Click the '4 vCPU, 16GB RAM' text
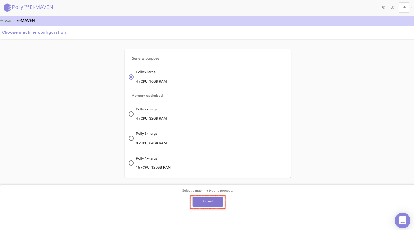This screenshot has width=414, height=230. click(151, 82)
